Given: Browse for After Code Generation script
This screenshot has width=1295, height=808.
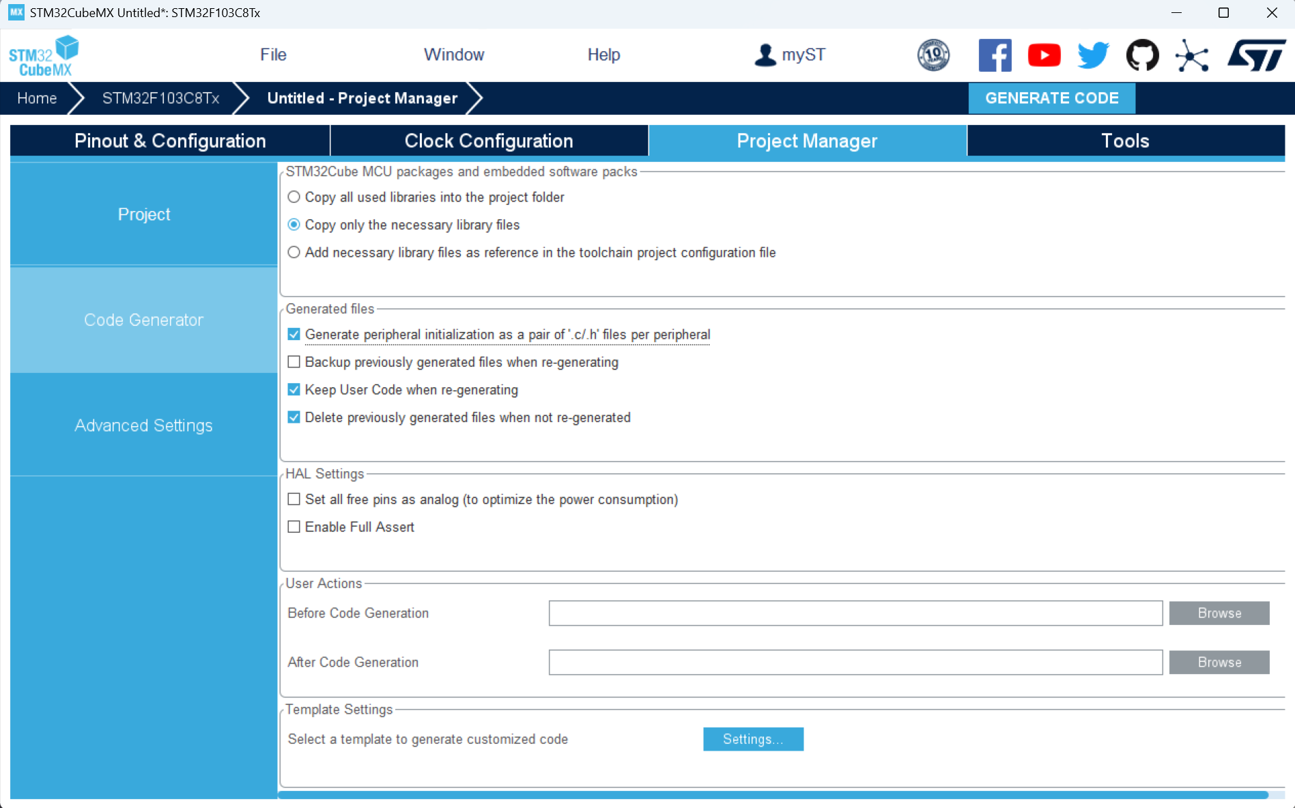Looking at the screenshot, I should tap(1219, 663).
